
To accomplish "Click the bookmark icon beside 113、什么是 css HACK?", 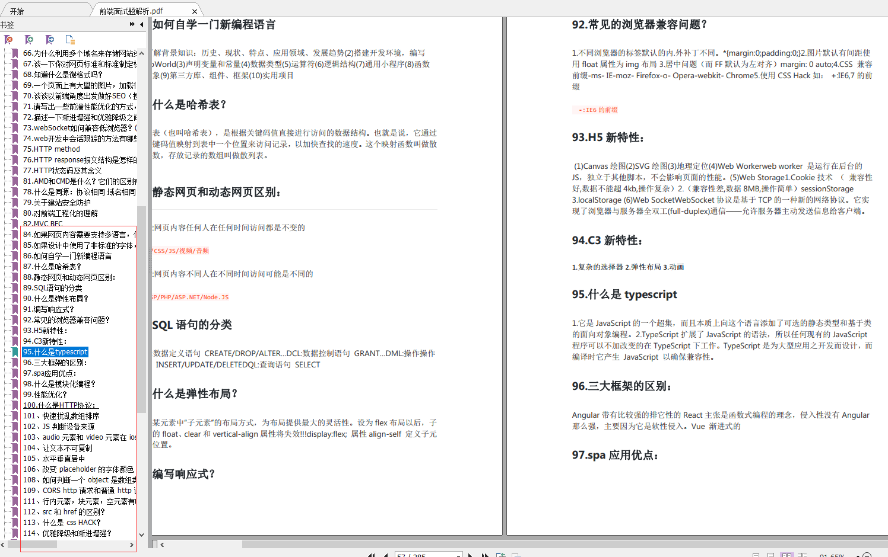I will tap(15, 523).
